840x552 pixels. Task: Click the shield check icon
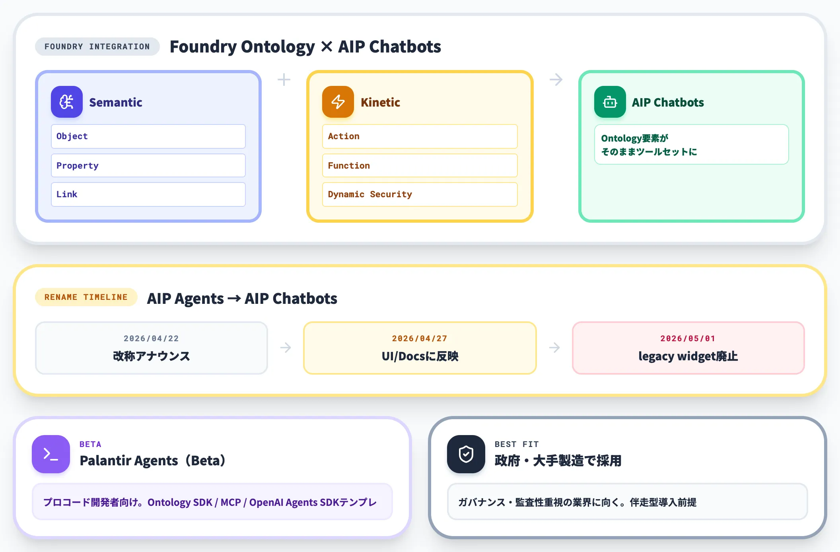[466, 454]
